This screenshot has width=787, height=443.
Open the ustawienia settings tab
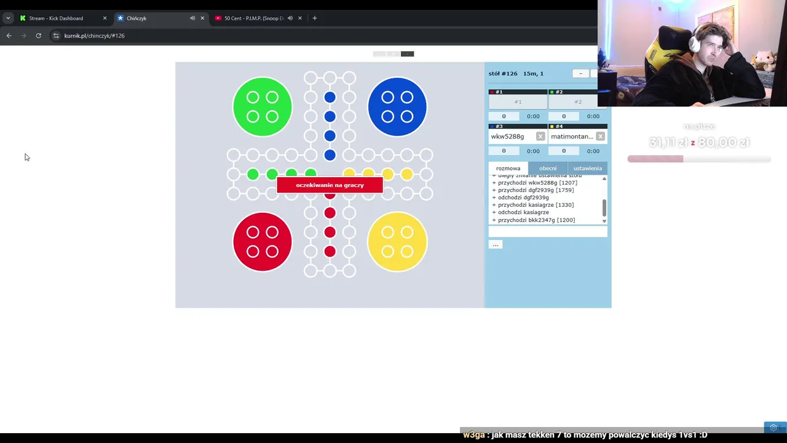point(588,168)
